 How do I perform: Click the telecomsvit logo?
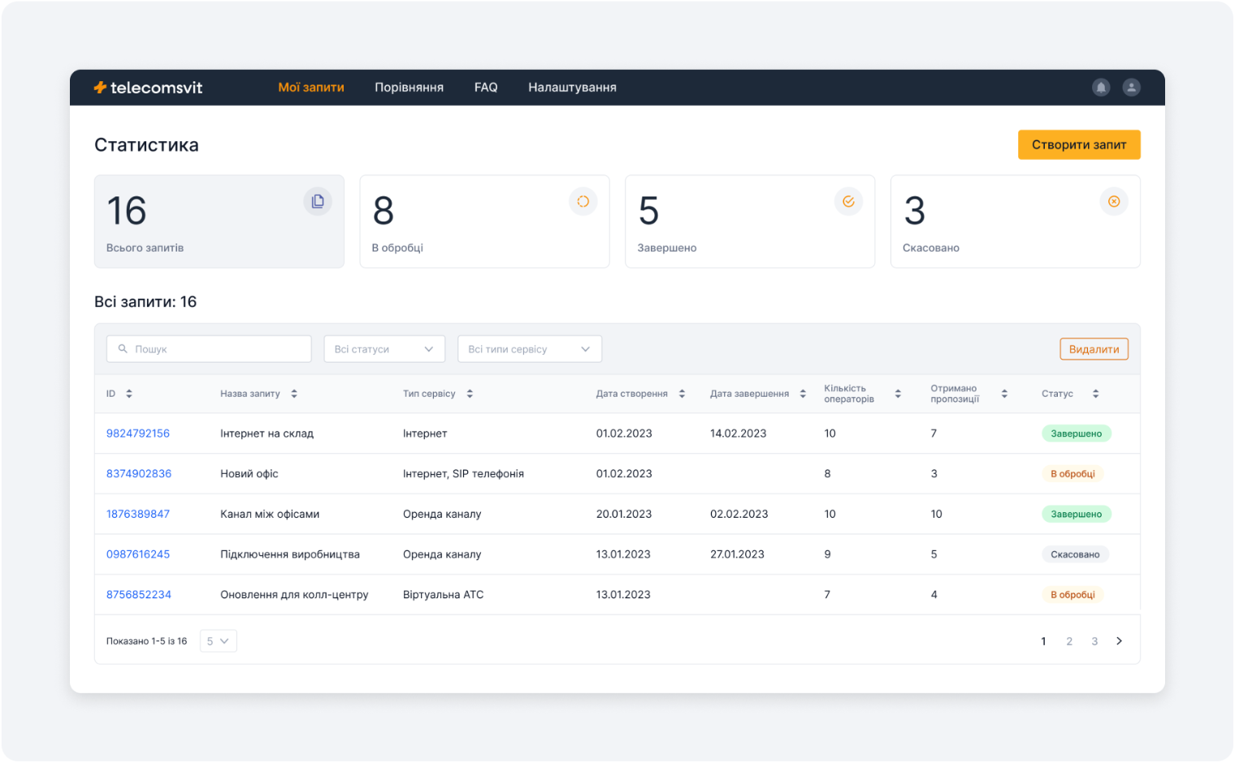[x=148, y=88]
